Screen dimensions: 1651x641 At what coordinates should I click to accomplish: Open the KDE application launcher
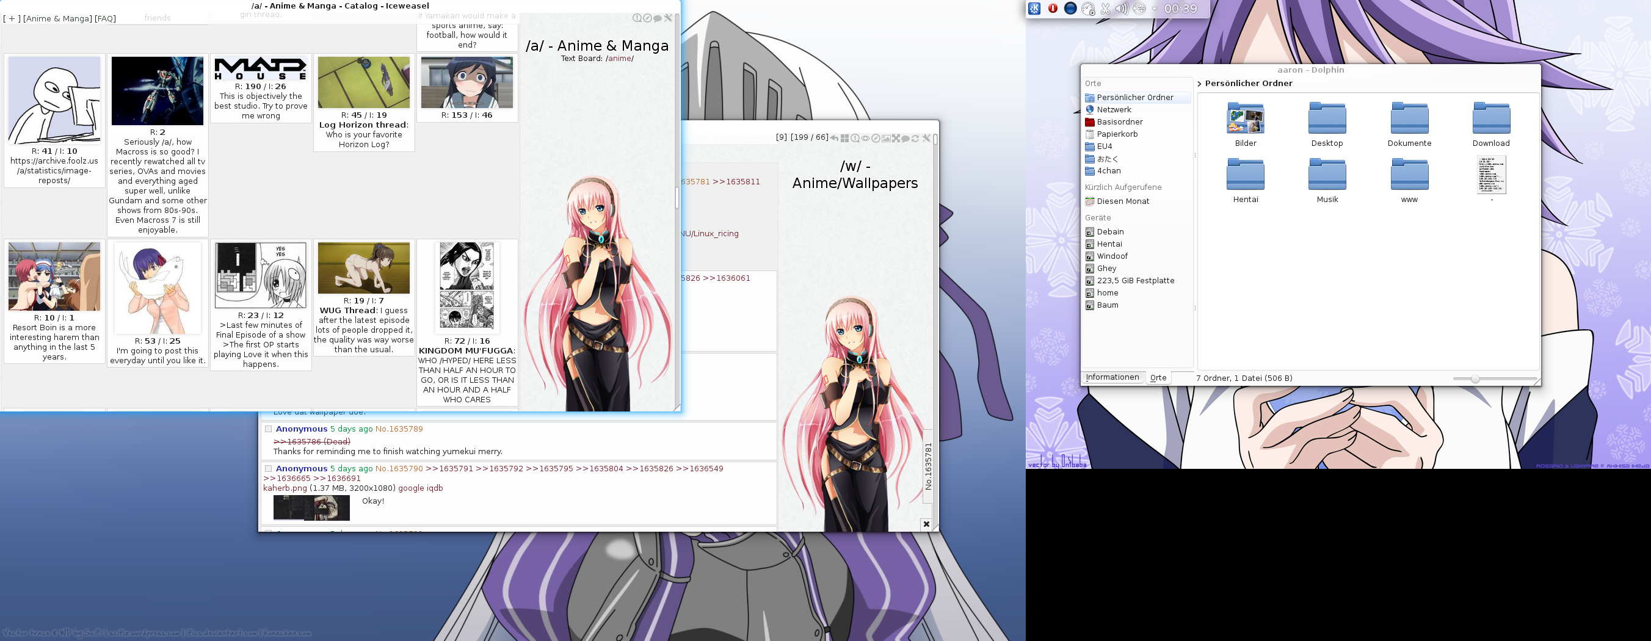(x=1034, y=9)
